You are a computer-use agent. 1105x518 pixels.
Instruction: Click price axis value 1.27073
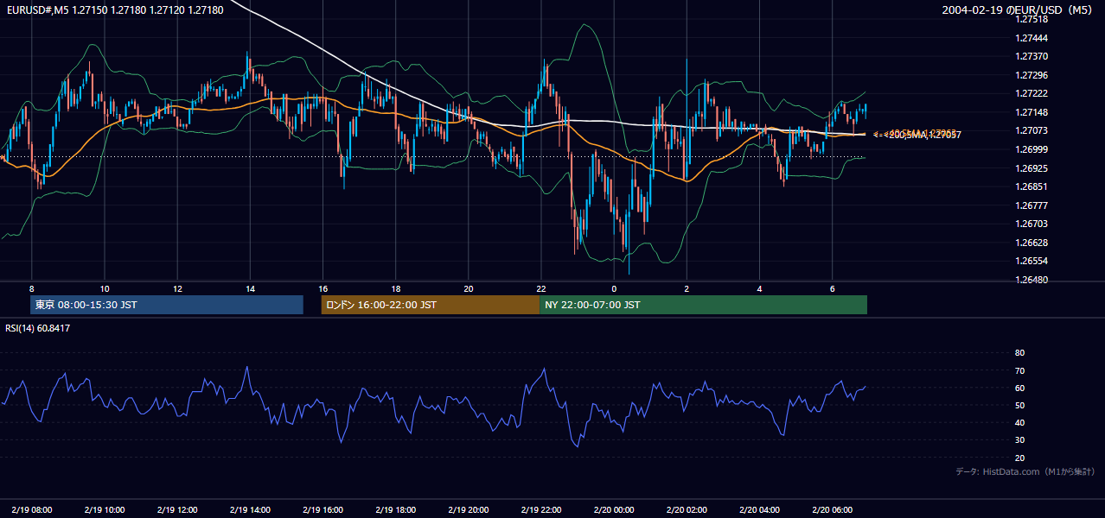[x=1032, y=130]
